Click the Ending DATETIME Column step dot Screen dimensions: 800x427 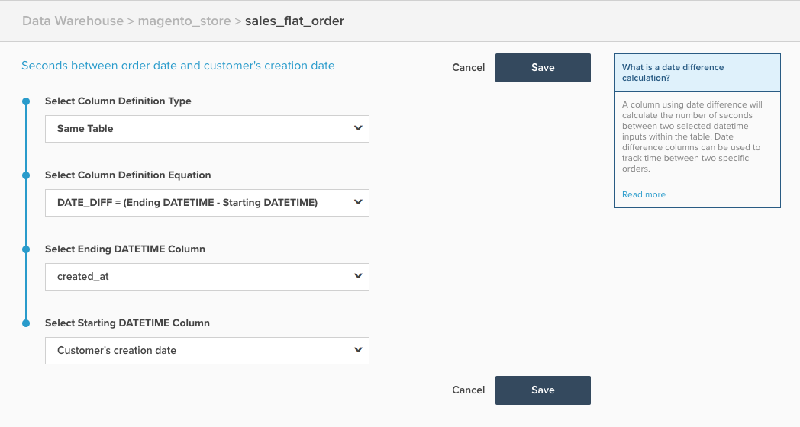tap(26, 249)
